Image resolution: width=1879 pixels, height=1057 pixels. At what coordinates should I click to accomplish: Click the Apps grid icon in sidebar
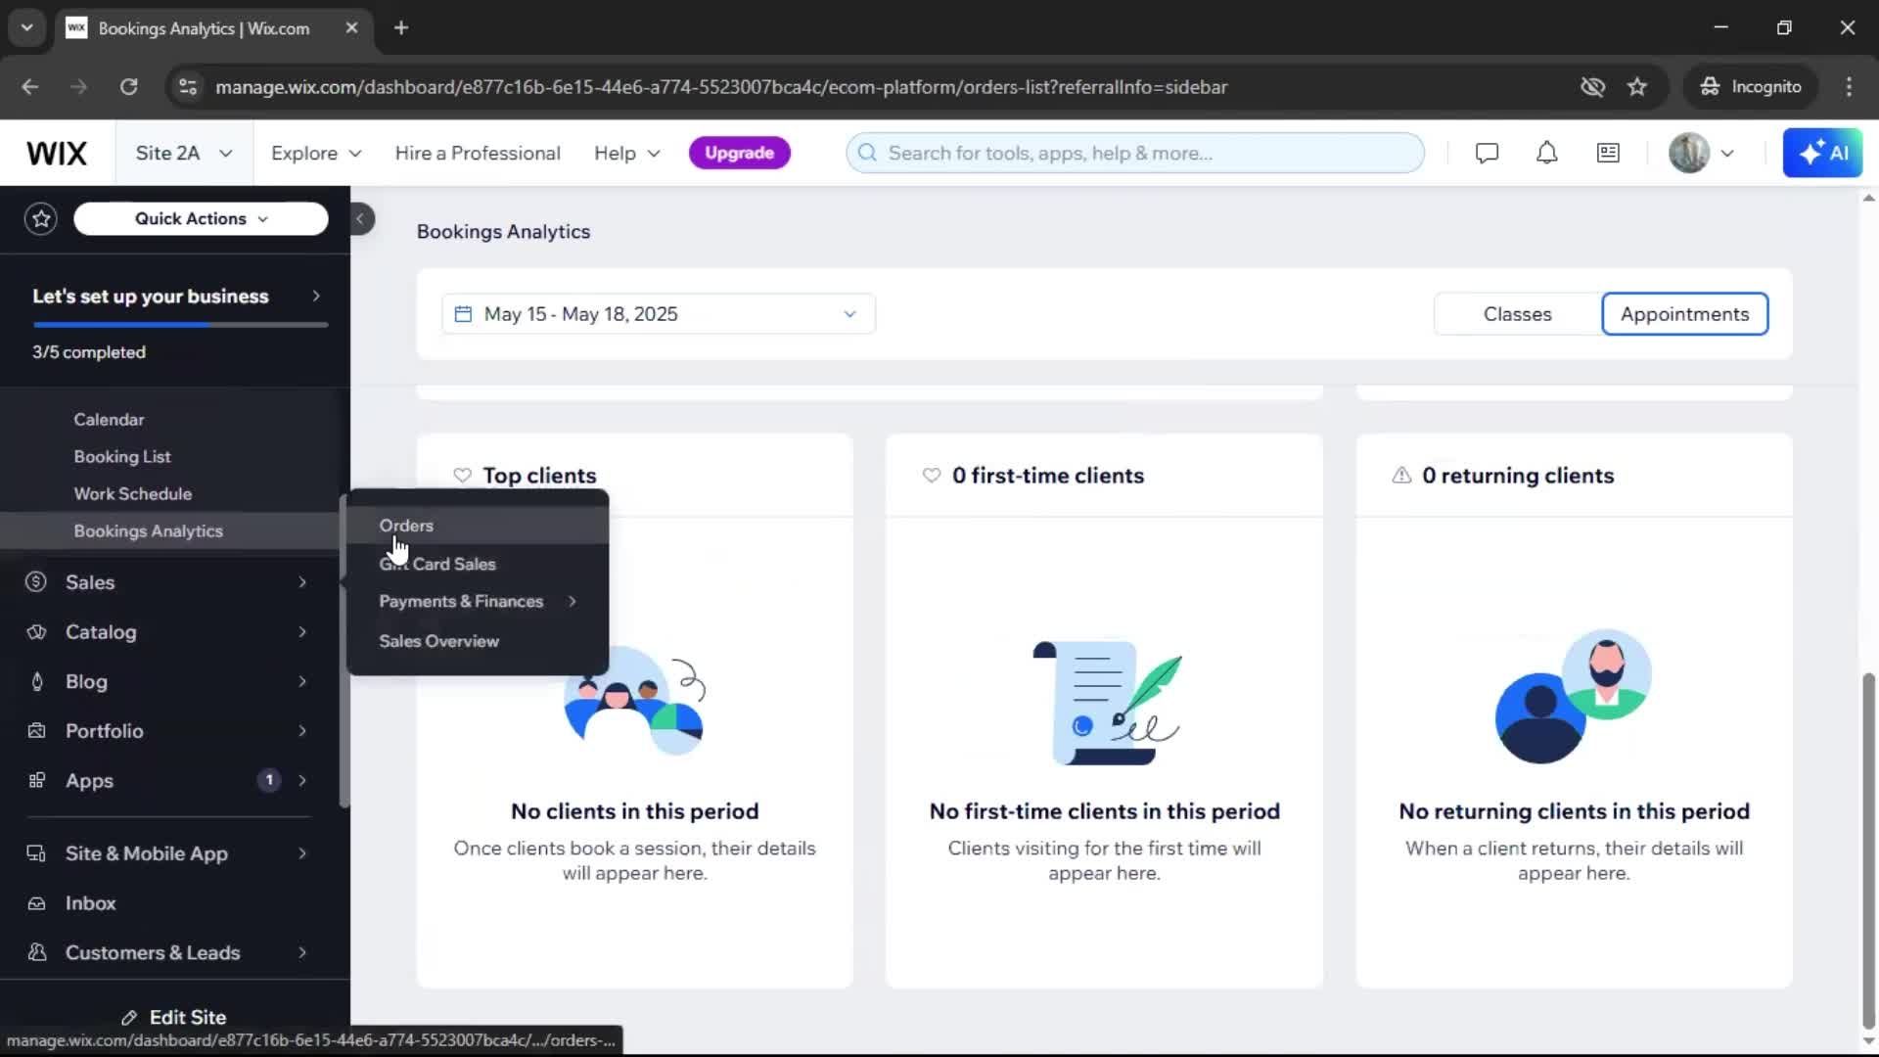pos(36,781)
